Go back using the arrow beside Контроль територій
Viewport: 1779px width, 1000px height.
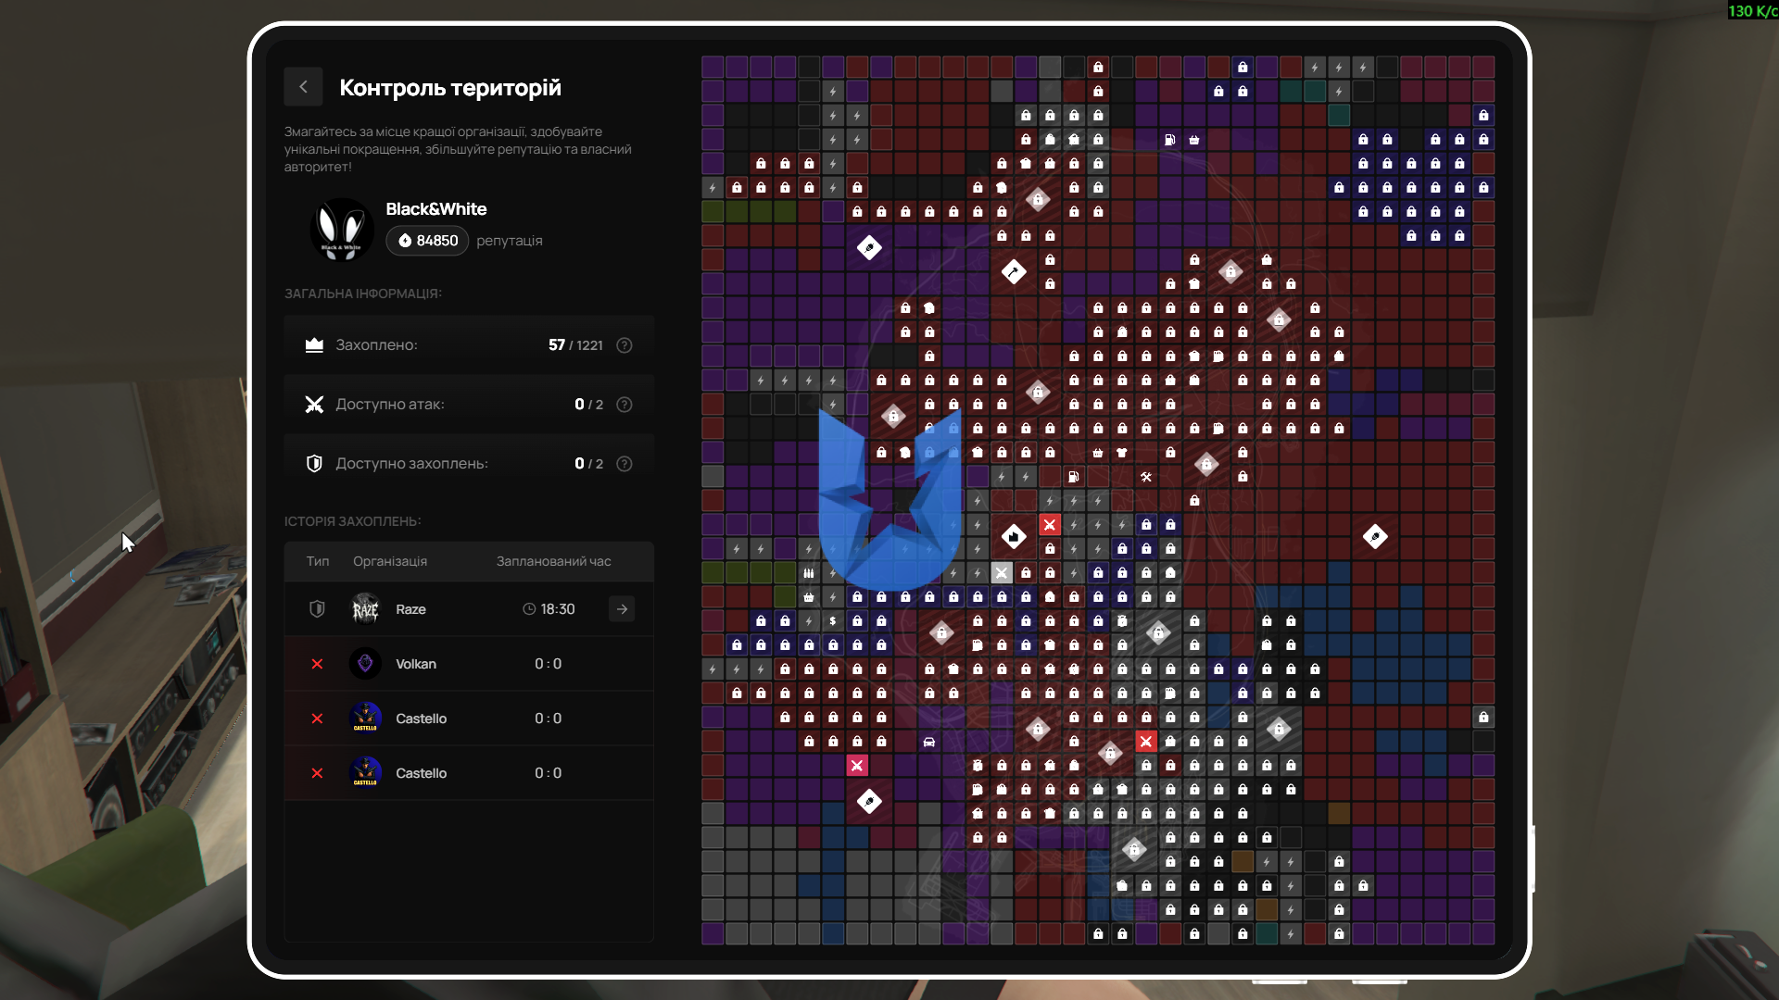pyautogui.click(x=303, y=87)
